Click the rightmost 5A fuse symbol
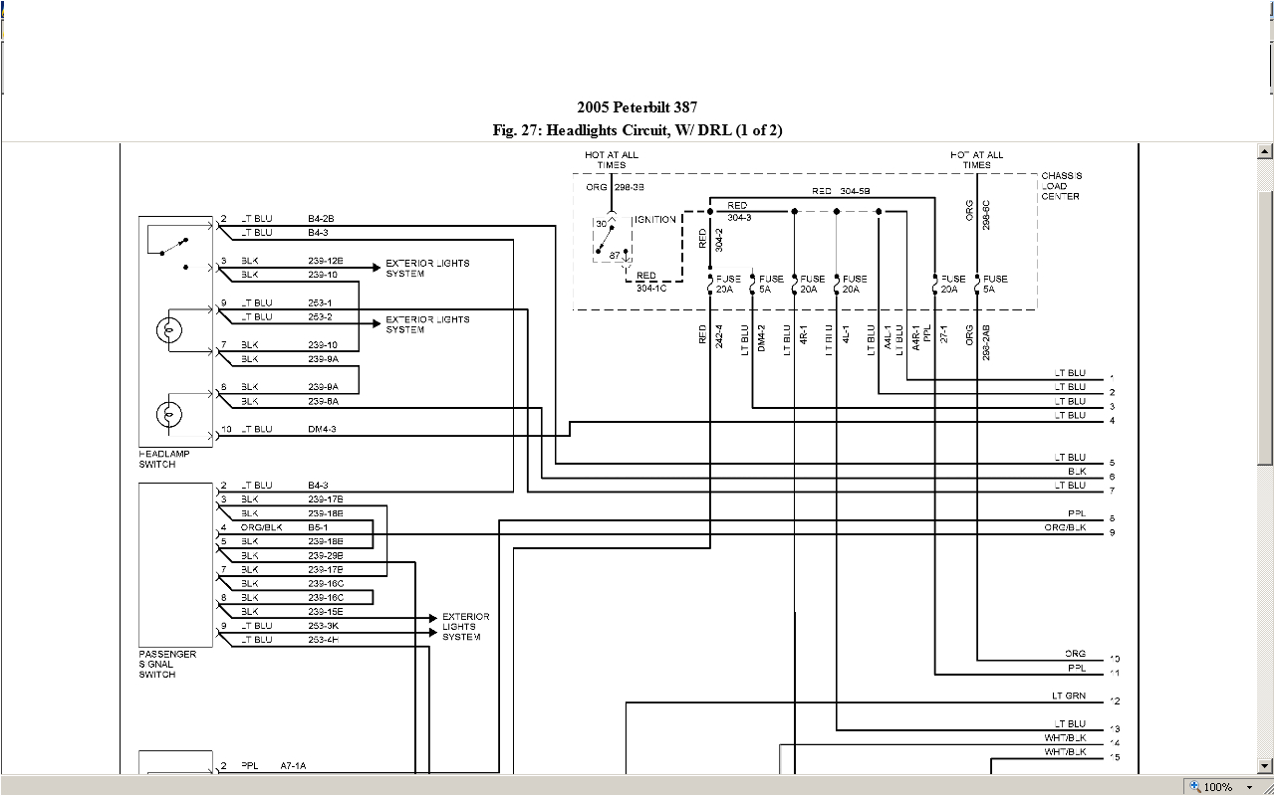The image size is (1275, 796). coord(977,285)
